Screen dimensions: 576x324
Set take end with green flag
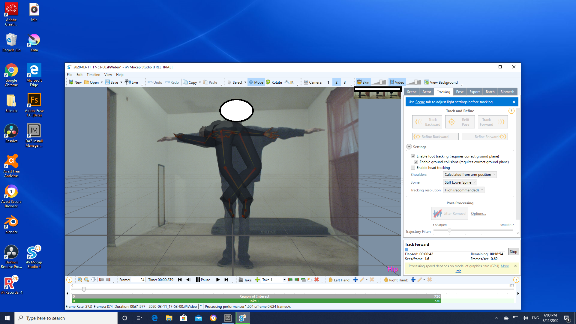[297, 280]
